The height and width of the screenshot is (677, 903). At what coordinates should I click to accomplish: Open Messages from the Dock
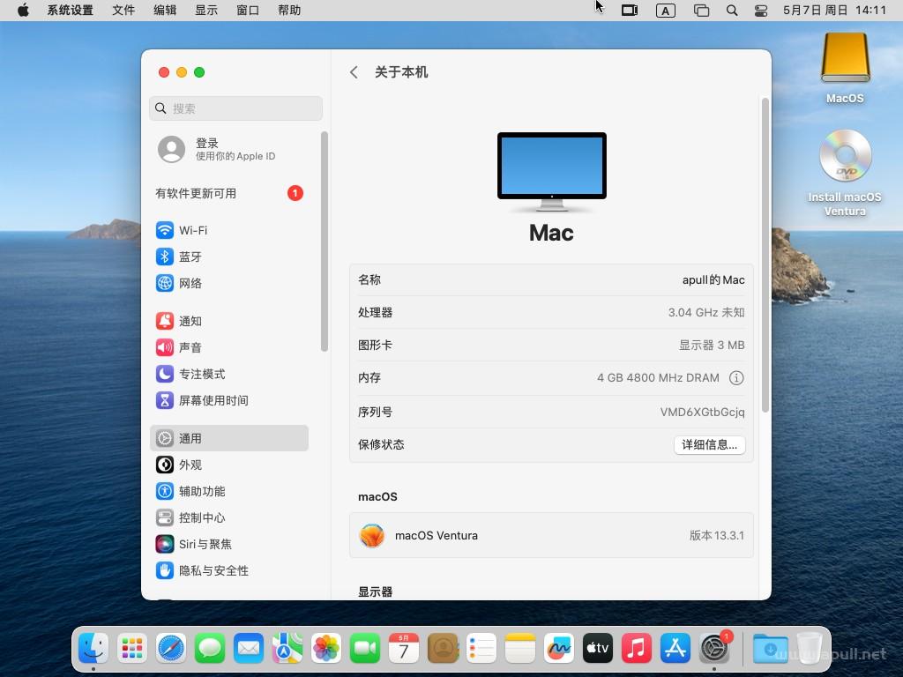(x=210, y=648)
